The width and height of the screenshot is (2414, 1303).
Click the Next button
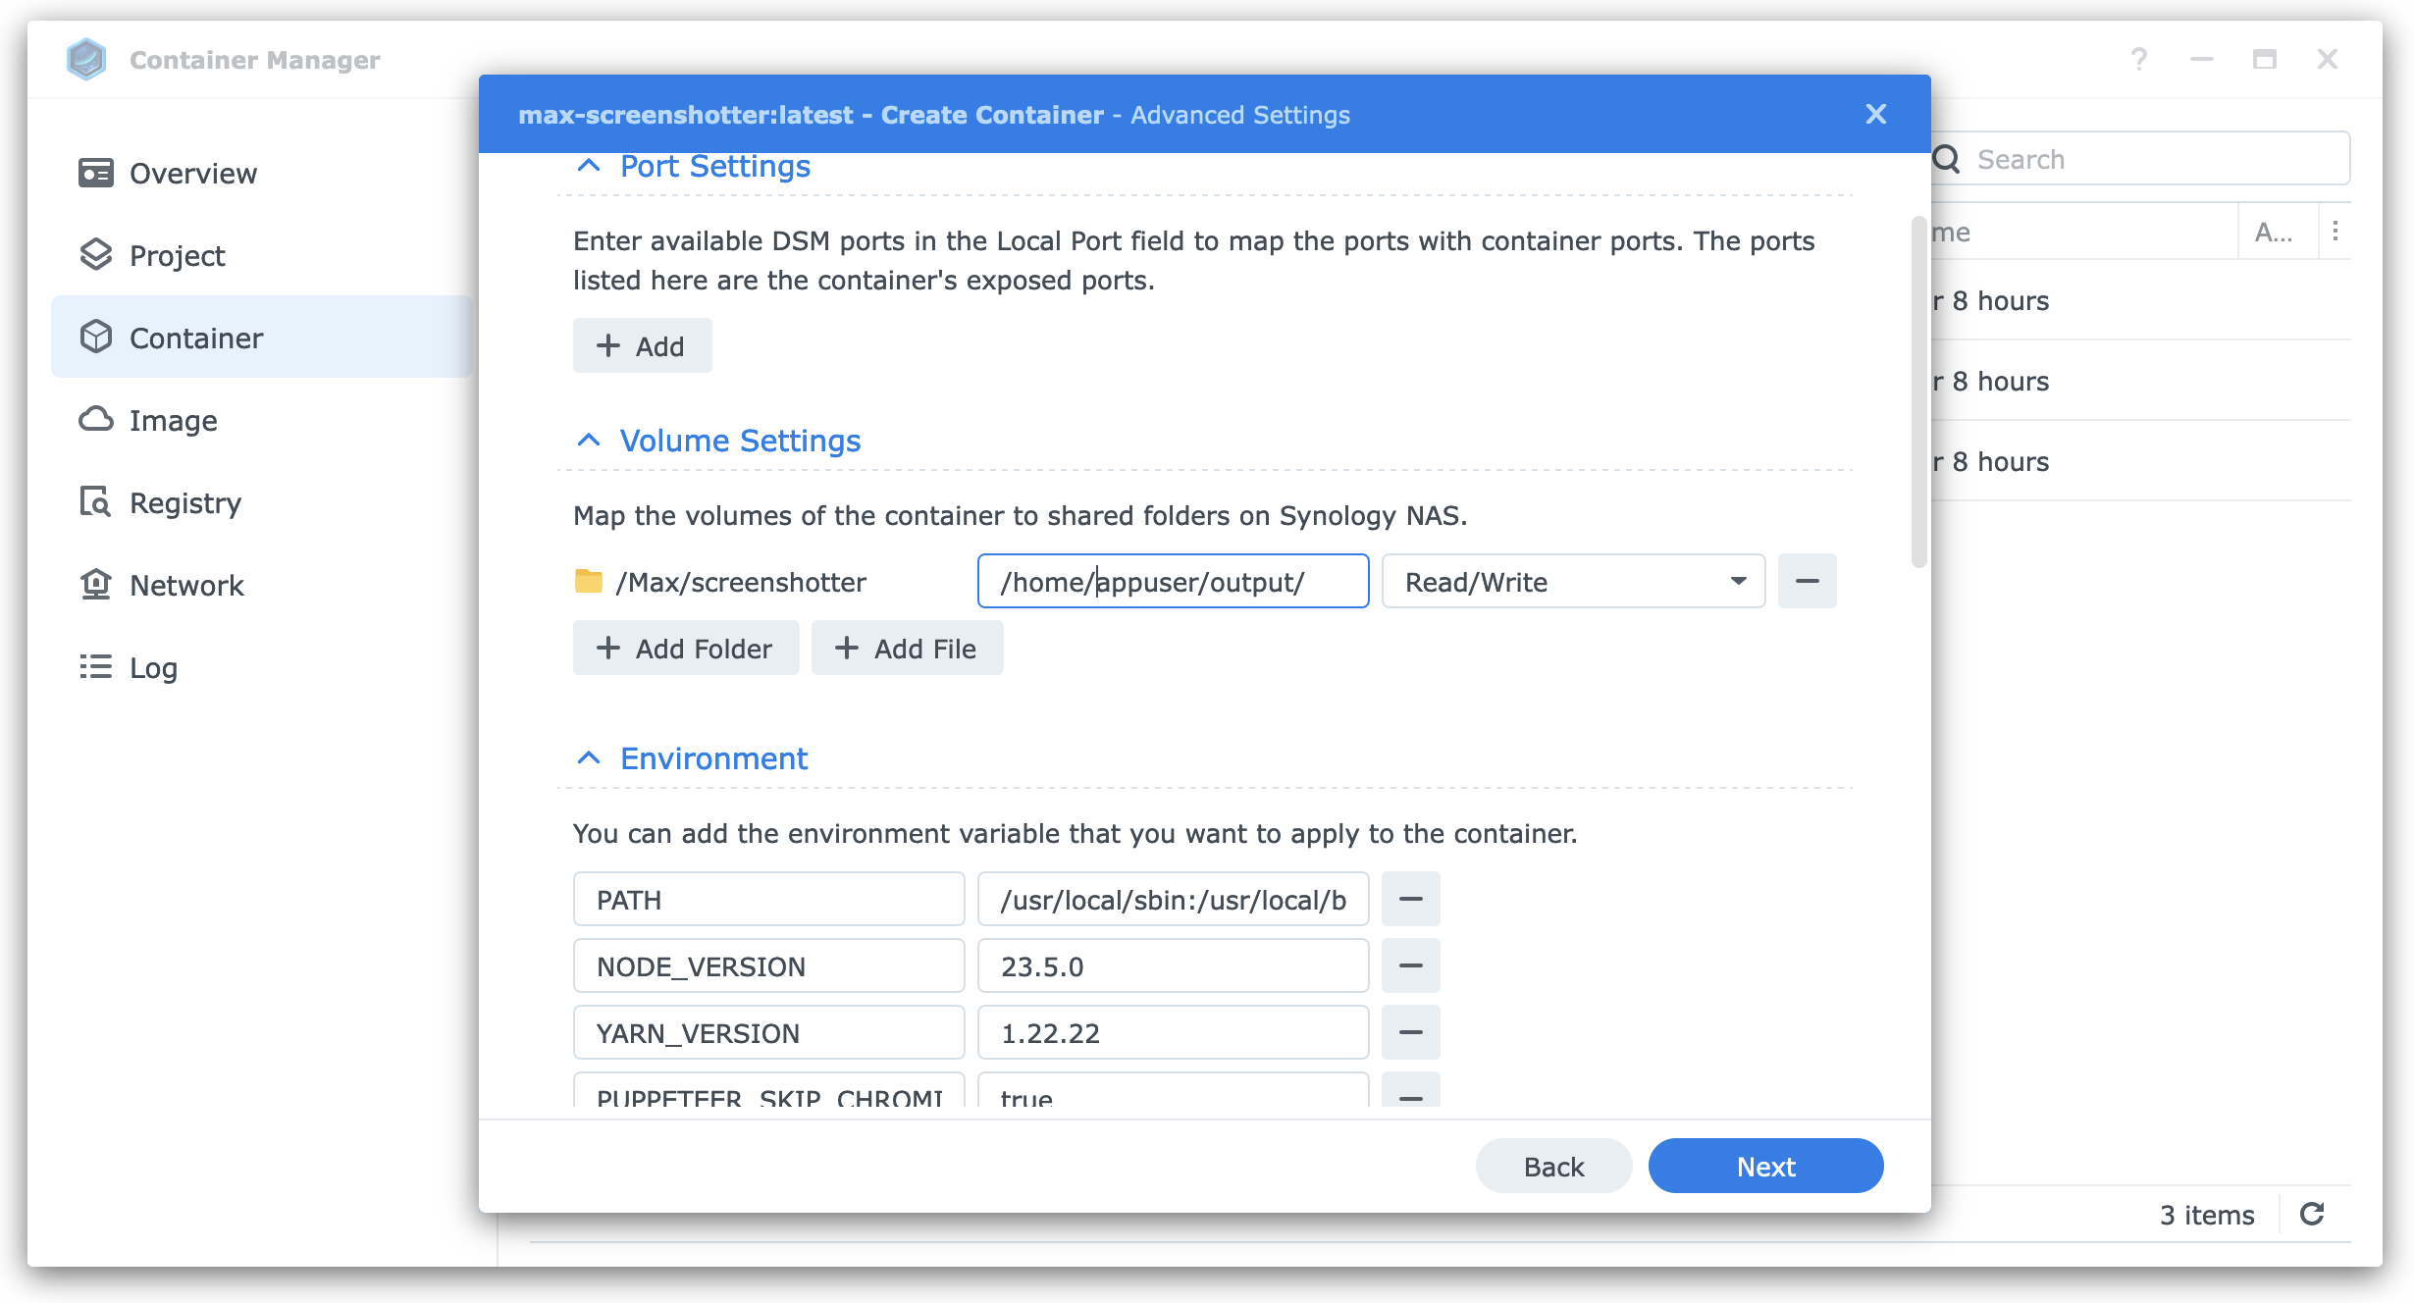pyautogui.click(x=1765, y=1166)
